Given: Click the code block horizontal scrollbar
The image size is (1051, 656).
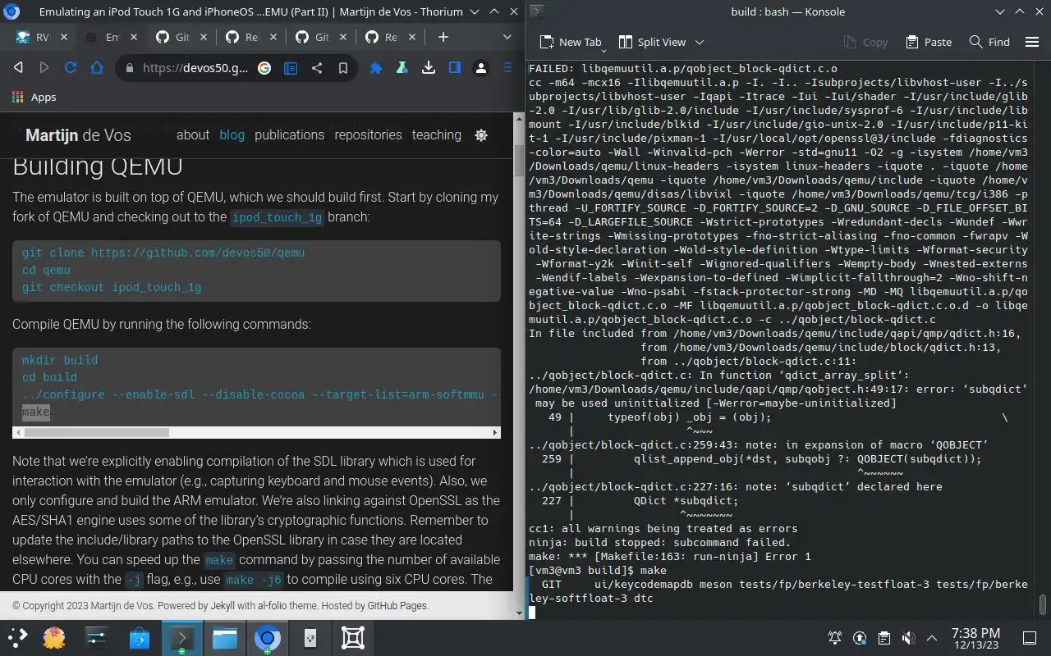Looking at the screenshot, I should [x=95, y=432].
